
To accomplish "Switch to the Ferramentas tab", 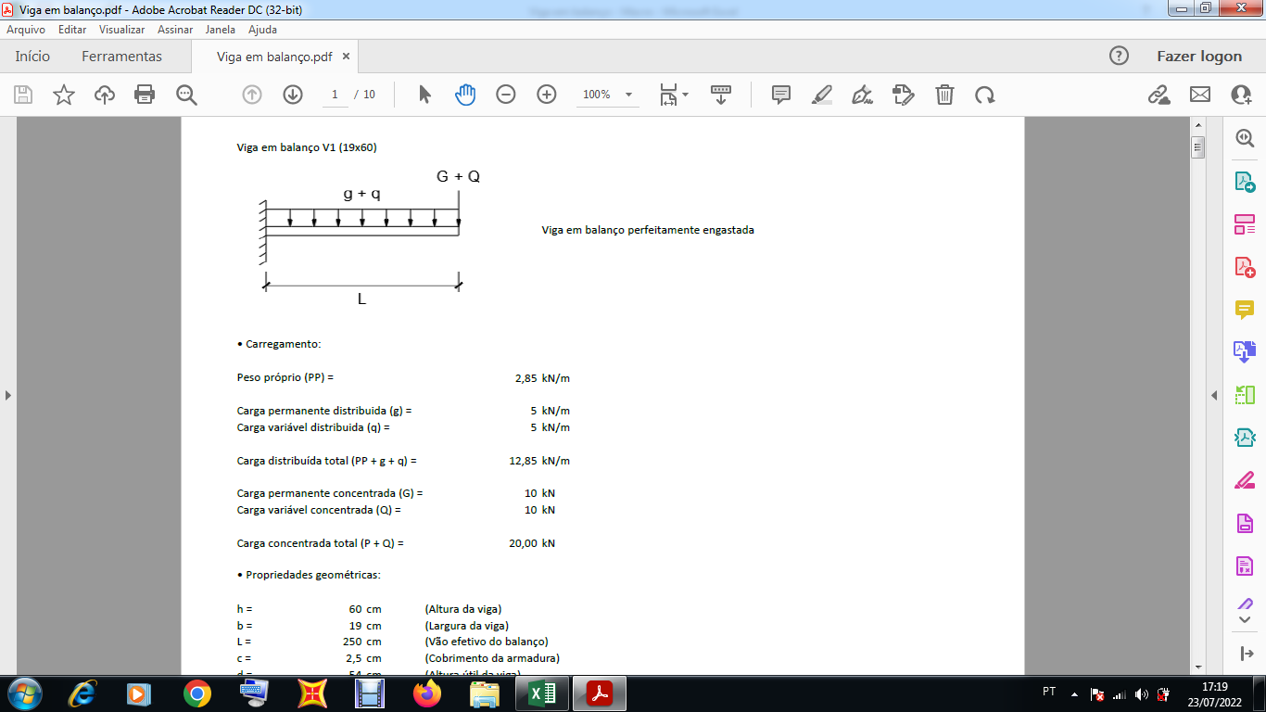I will point(121,56).
